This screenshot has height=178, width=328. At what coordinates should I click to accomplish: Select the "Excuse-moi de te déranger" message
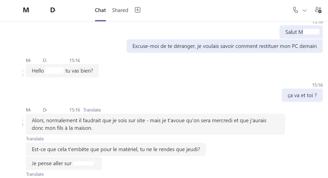coord(224,46)
